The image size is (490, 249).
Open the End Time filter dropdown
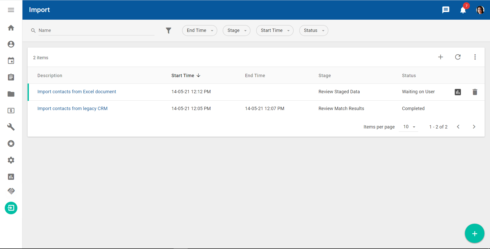199,30
